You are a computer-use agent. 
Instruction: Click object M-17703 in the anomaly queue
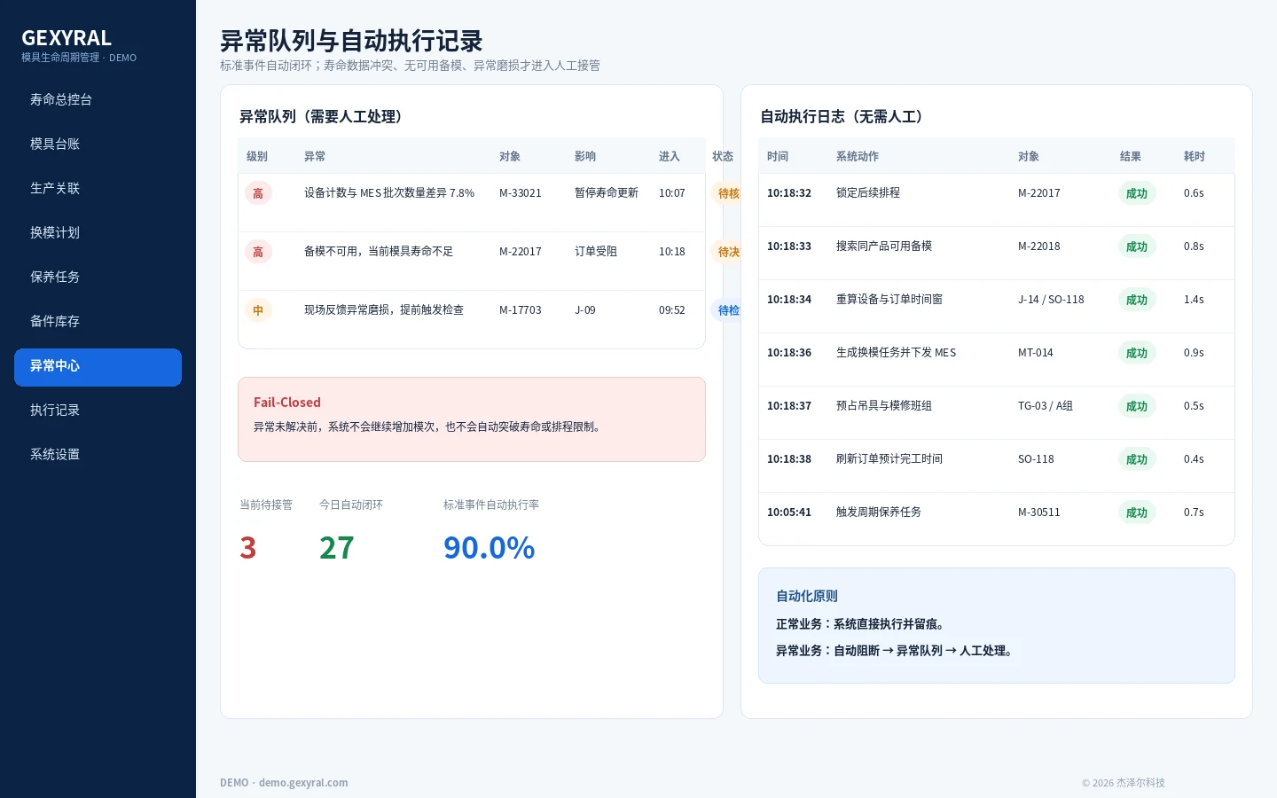tap(521, 310)
